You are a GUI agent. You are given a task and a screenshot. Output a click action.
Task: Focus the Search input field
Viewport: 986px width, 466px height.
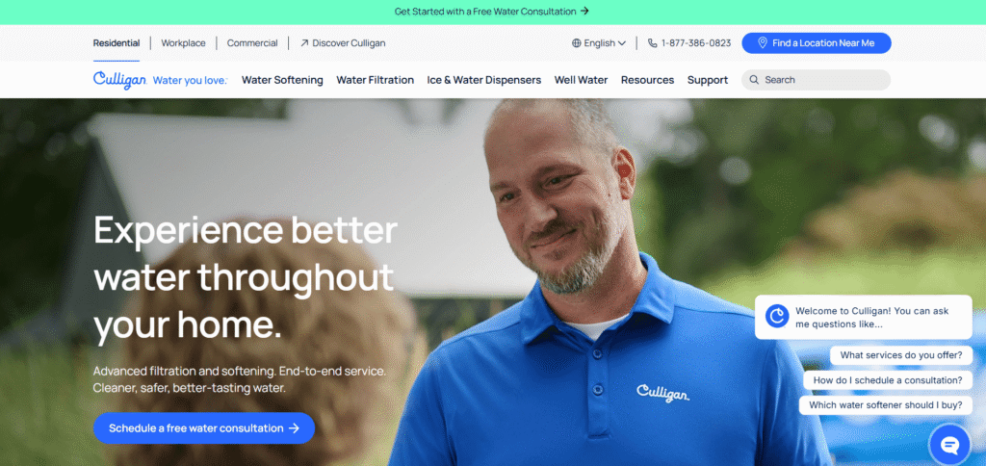tap(817, 80)
